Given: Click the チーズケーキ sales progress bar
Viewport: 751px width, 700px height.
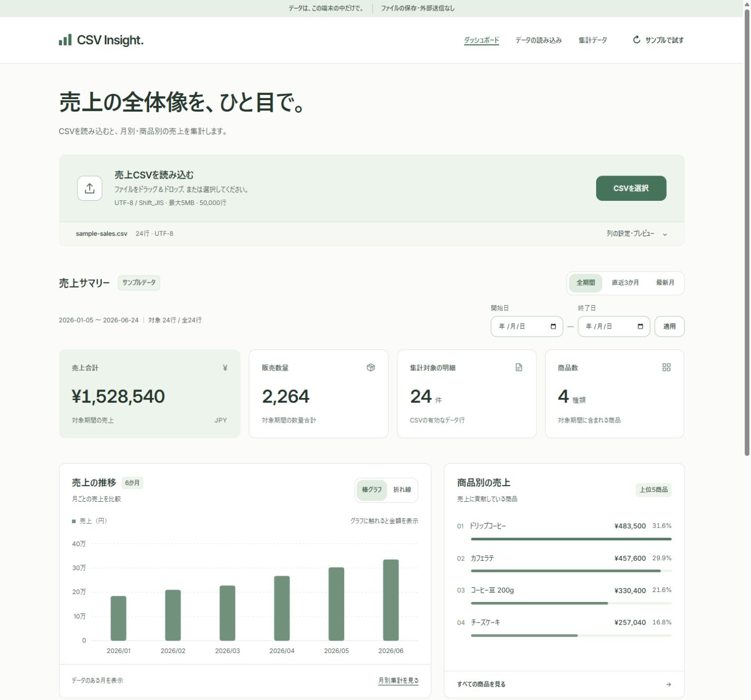Looking at the screenshot, I should 571,635.
